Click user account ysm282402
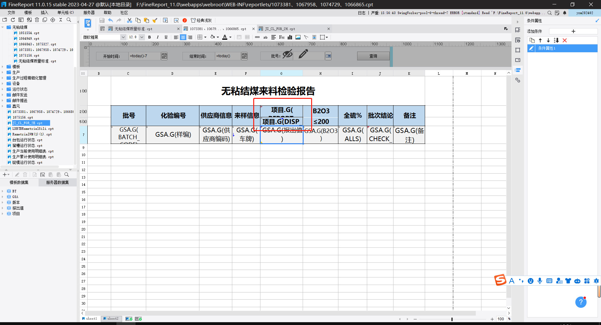Viewport: 601px width, 325px height. 585,13
